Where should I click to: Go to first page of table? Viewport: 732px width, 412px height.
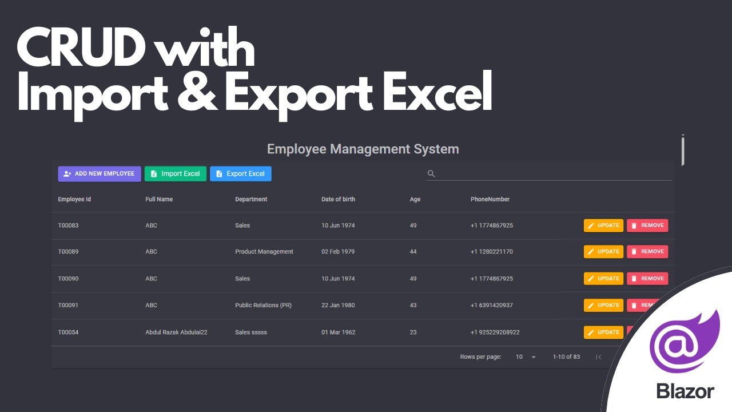click(598, 357)
